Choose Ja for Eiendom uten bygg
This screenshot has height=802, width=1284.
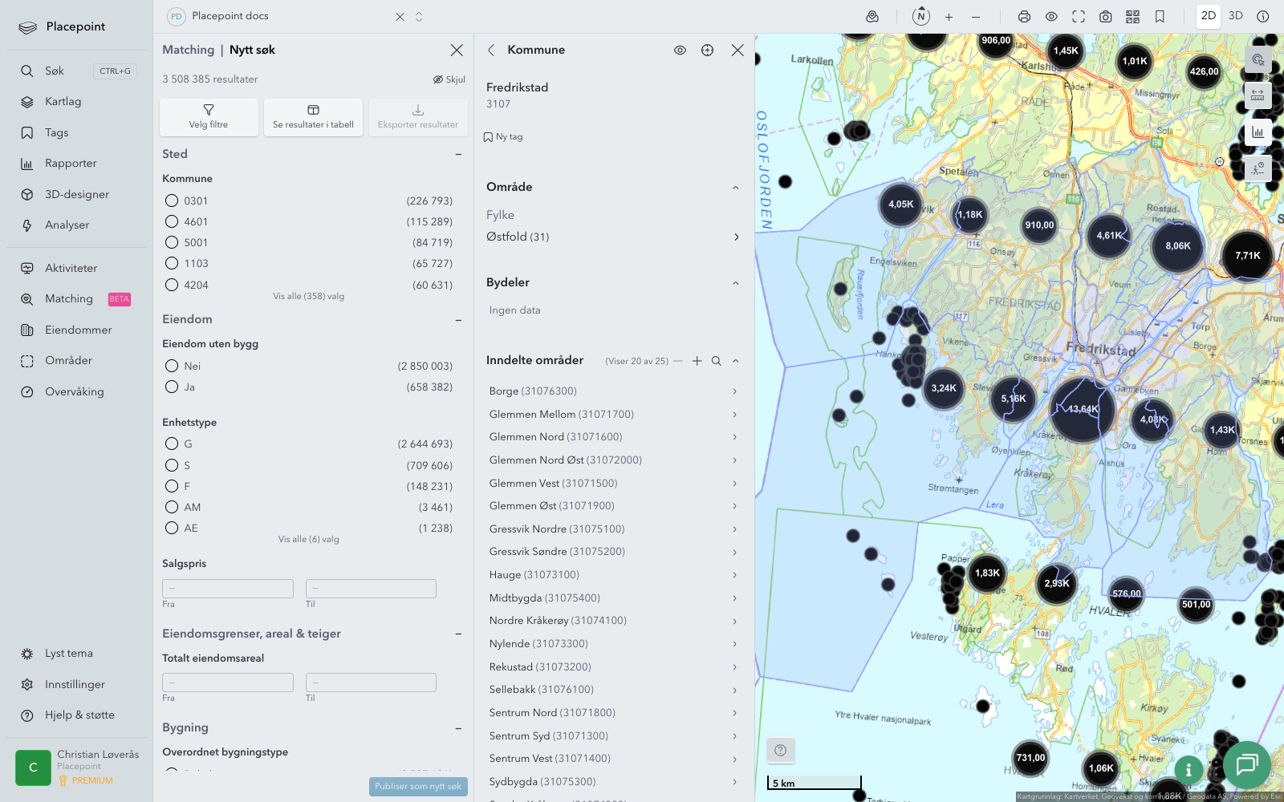(172, 387)
